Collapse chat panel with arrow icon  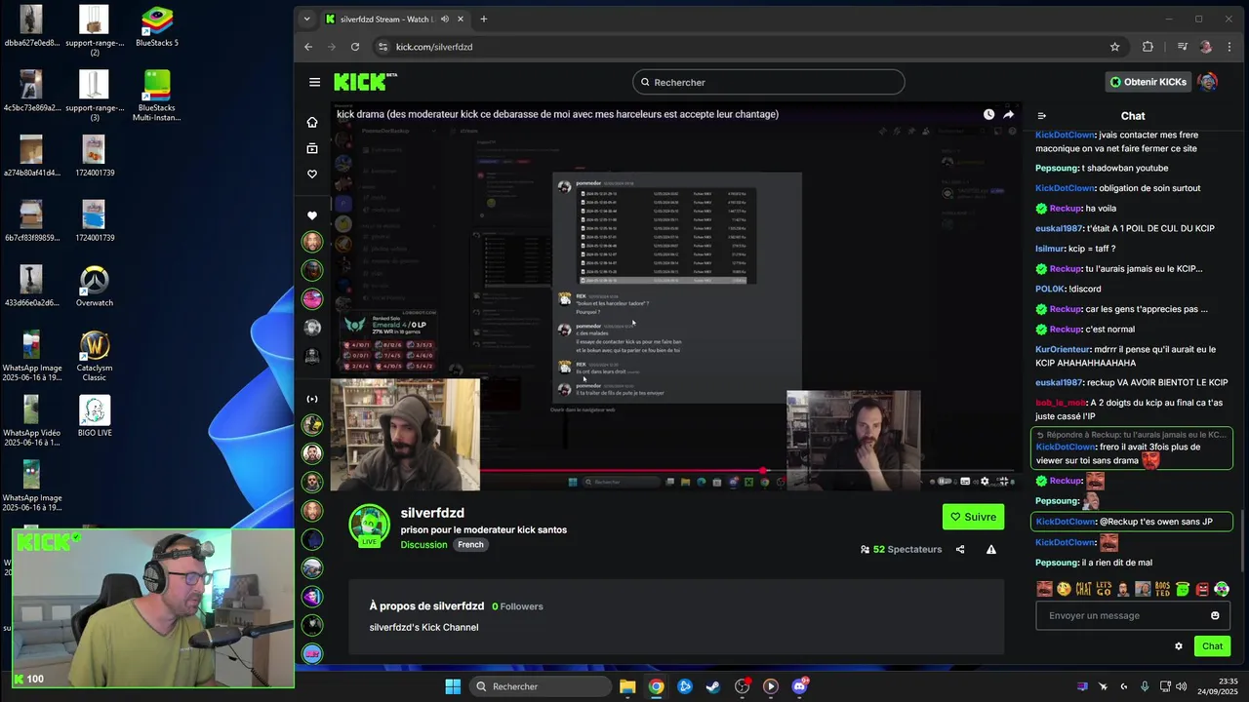(x=1042, y=116)
